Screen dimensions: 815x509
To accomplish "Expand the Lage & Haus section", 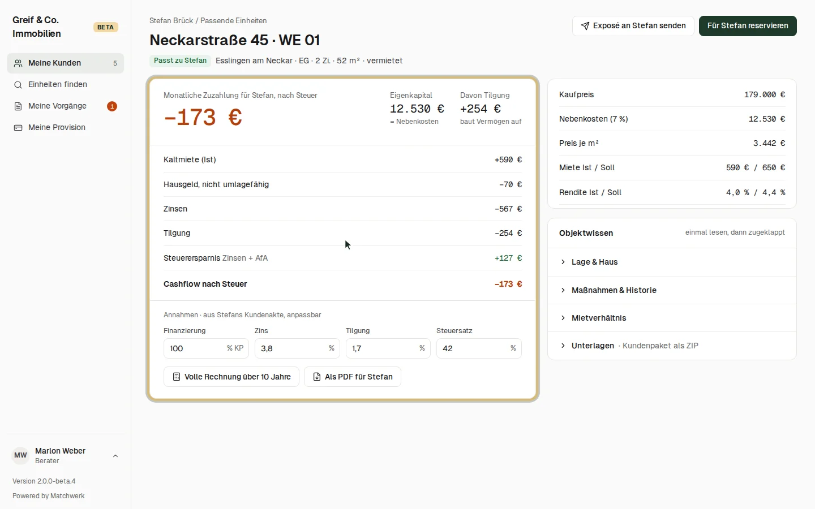I will [x=672, y=262].
